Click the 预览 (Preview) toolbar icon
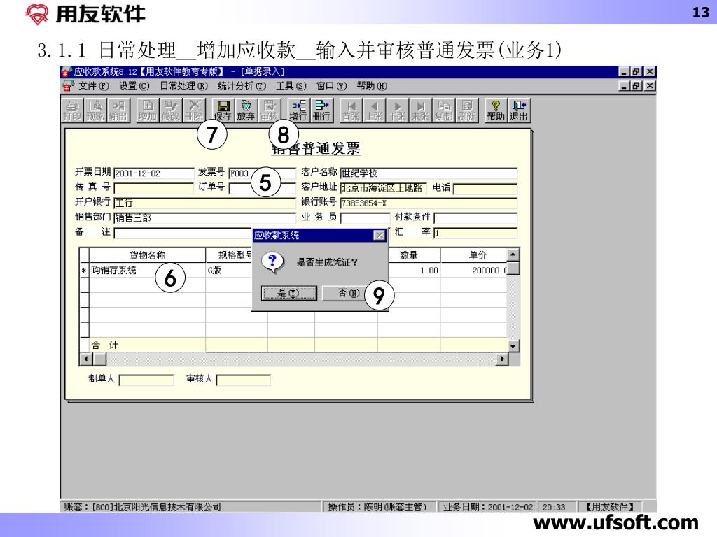717x537 pixels. pos(95,110)
